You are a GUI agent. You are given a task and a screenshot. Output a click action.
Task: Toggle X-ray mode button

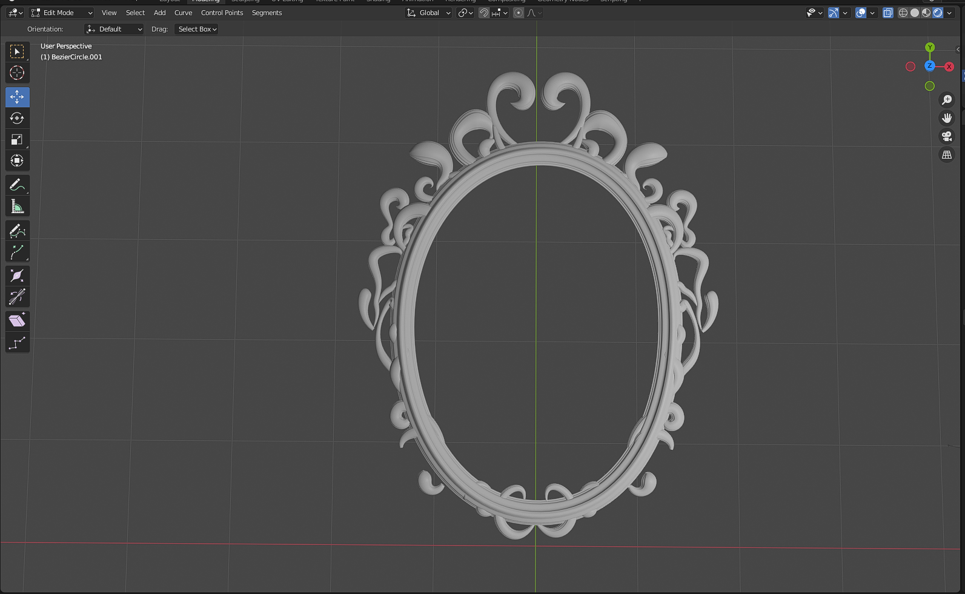pyautogui.click(x=888, y=13)
